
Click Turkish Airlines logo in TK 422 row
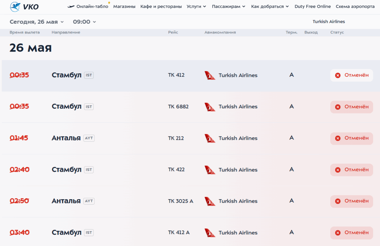[210, 170]
